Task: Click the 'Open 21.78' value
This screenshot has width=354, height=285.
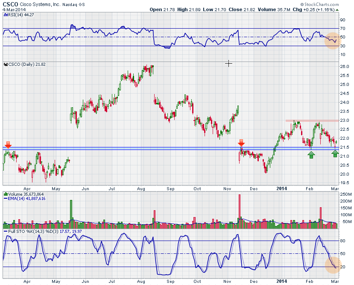Action: 162,9
